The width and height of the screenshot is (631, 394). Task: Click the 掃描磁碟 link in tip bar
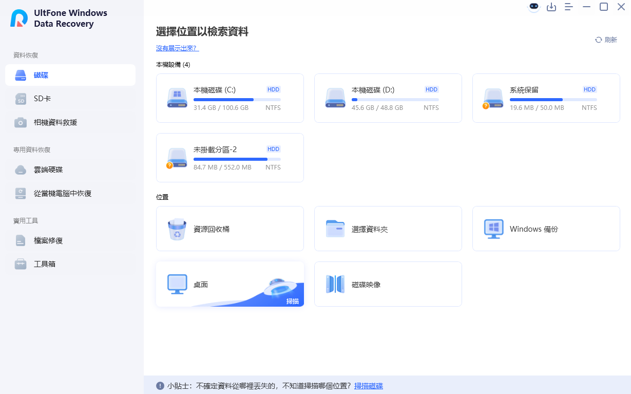(x=369, y=386)
